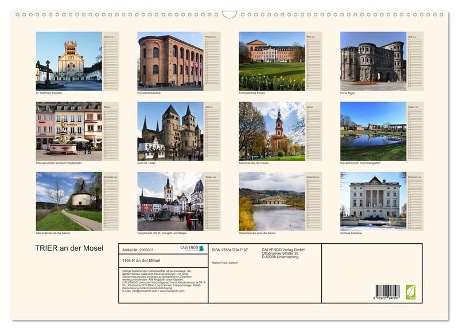
Task: Open the St. Matthias Basilika photo
Action: point(69,61)
